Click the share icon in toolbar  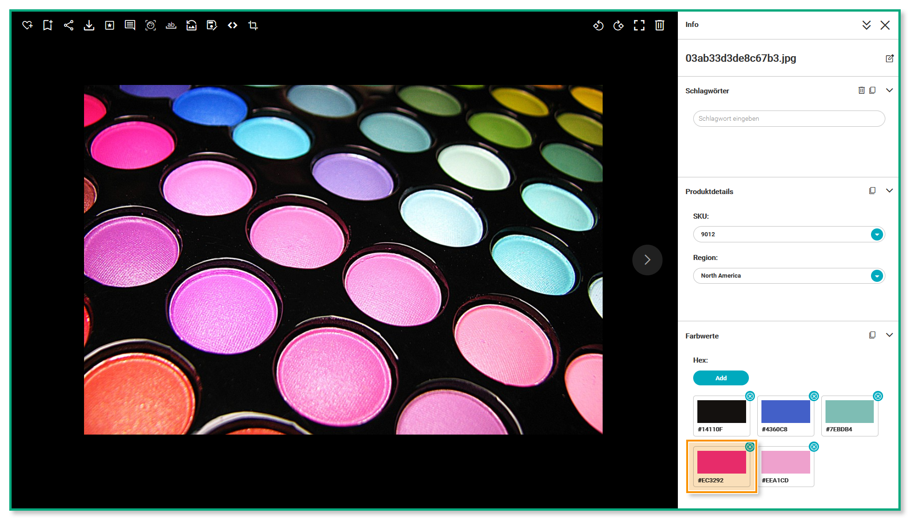tap(69, 25)
